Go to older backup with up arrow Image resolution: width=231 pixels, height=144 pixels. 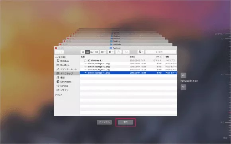(x=183, y=75)
